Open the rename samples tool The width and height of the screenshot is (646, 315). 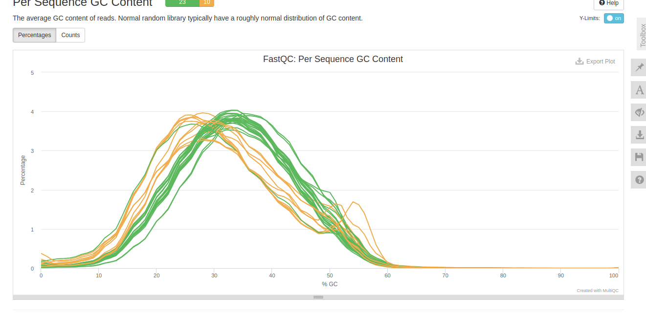pyautogui.click(x=639, y=90)
